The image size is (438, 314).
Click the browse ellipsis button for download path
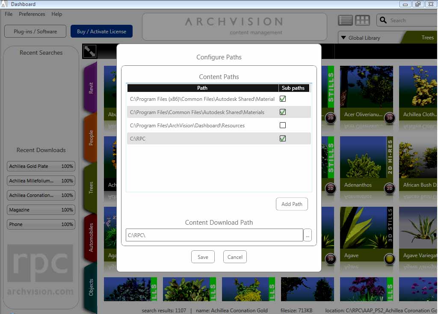[x=308, y=235]
